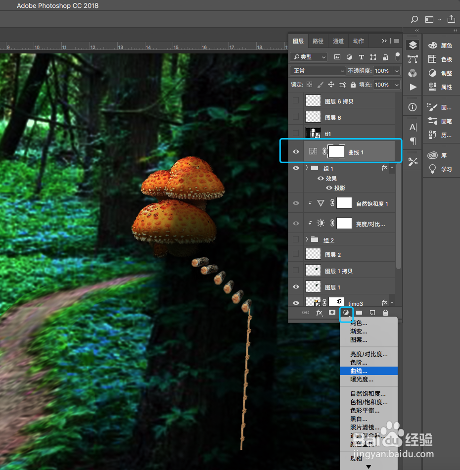Choose 色相/饱和度... menu item
This screenshot has width=460, height=470.
(368, 402)
